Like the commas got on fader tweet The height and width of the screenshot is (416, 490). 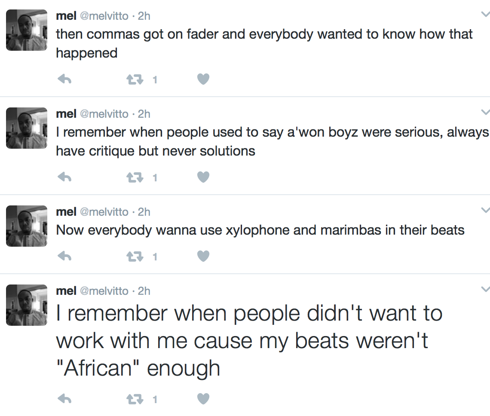(x=203, y=79)
